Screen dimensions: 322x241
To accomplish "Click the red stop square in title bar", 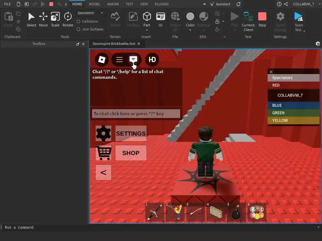I will click(51, 4).
